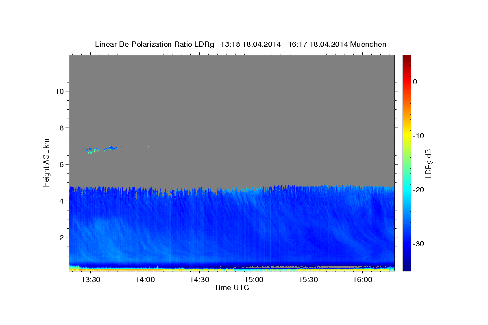Click the dark blue bottom of colorbar
The width and height of the screenshot is (488, 325).
coord(407,266)
